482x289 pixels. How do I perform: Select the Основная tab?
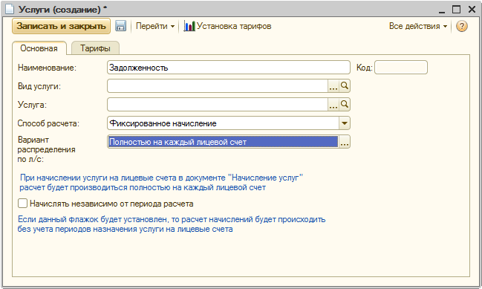pyautogui.click(x=39, y=48)
